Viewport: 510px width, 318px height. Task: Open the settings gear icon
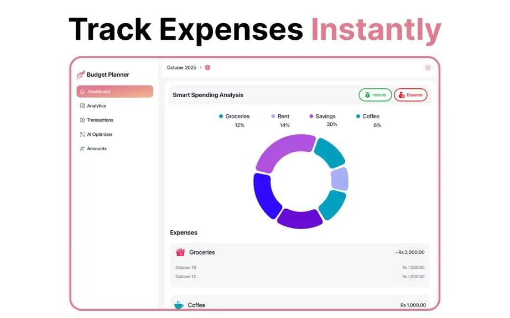coord(428,67)
